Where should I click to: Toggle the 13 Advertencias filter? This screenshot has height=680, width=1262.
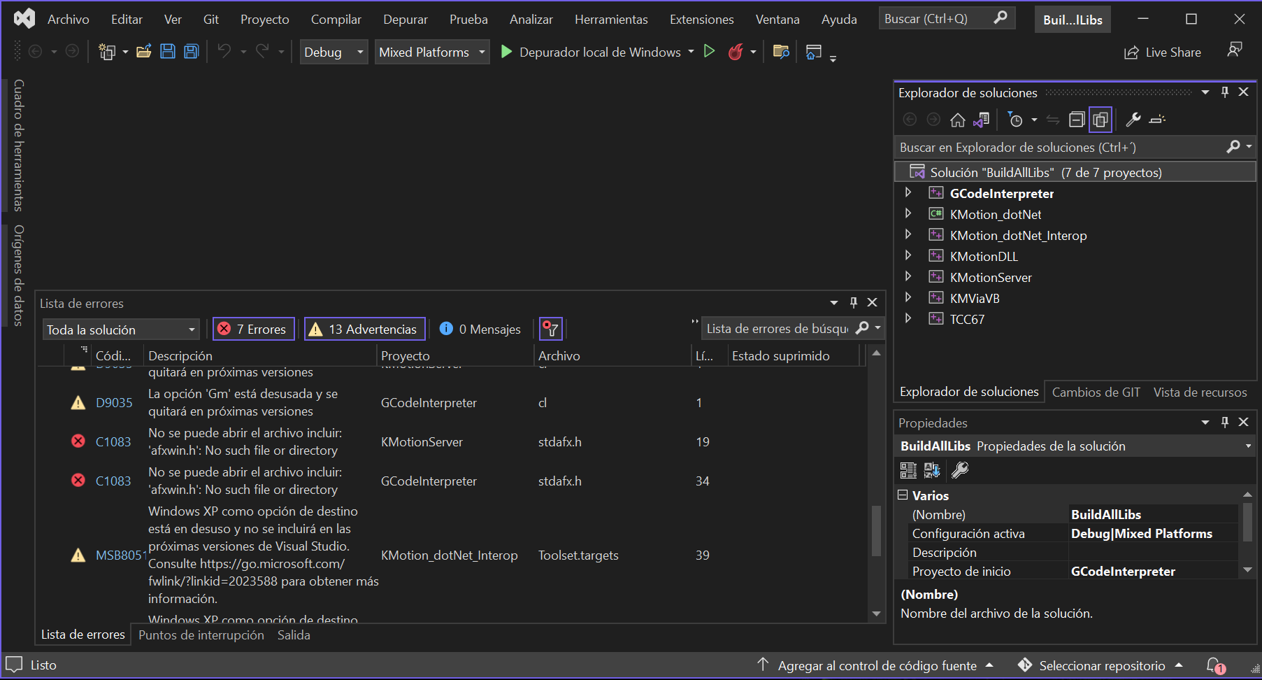tap(364, 329)
